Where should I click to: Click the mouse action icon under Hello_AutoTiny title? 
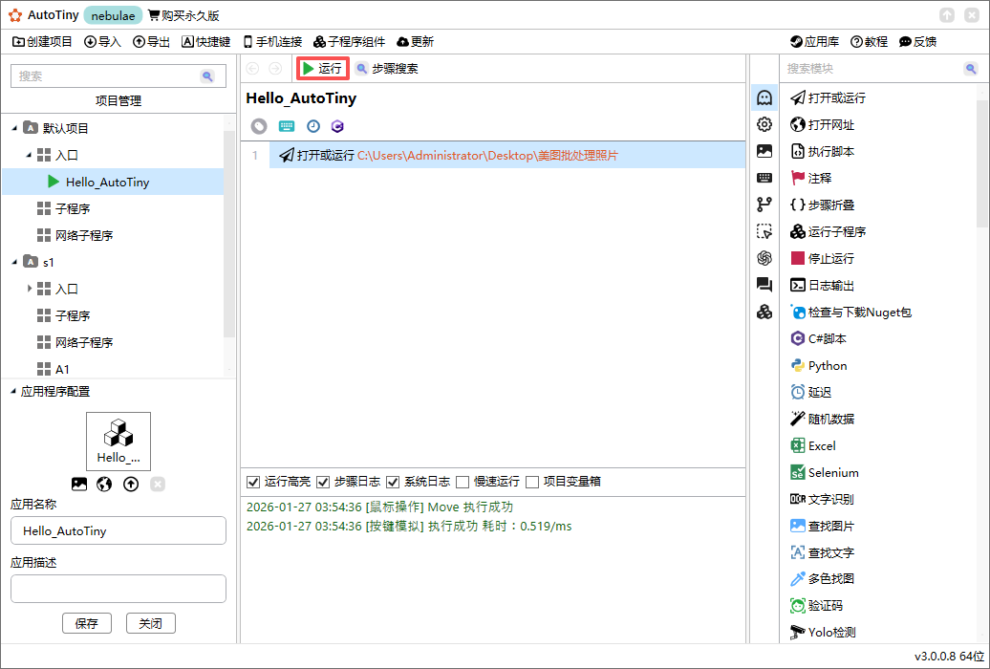click(257, 125)
